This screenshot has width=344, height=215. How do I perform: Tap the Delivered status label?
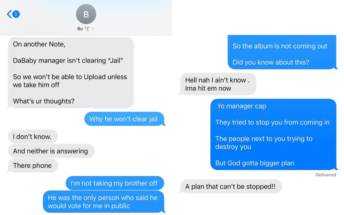(x=326, y=175)
